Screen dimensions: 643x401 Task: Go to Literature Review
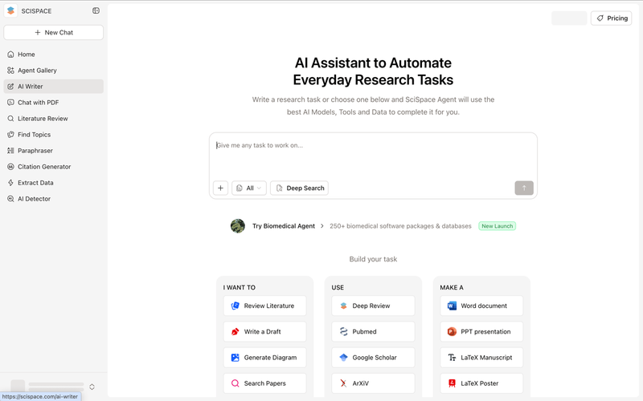[x=53, y=118]
